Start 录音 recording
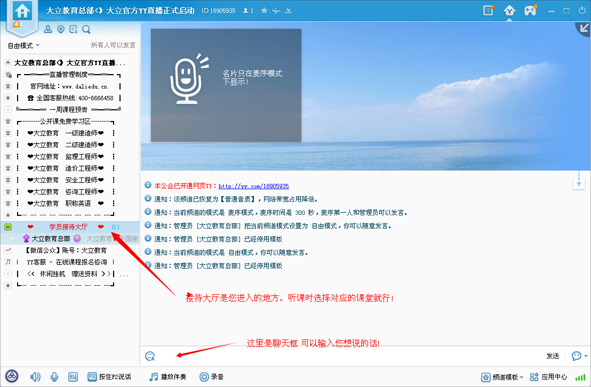 click(211, 377)
